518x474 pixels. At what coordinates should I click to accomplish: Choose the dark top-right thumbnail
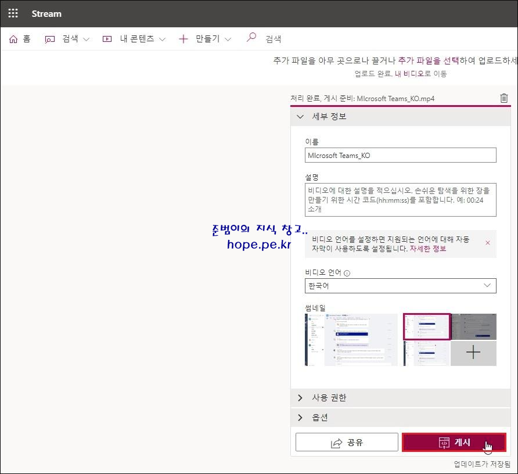point(473,326)
